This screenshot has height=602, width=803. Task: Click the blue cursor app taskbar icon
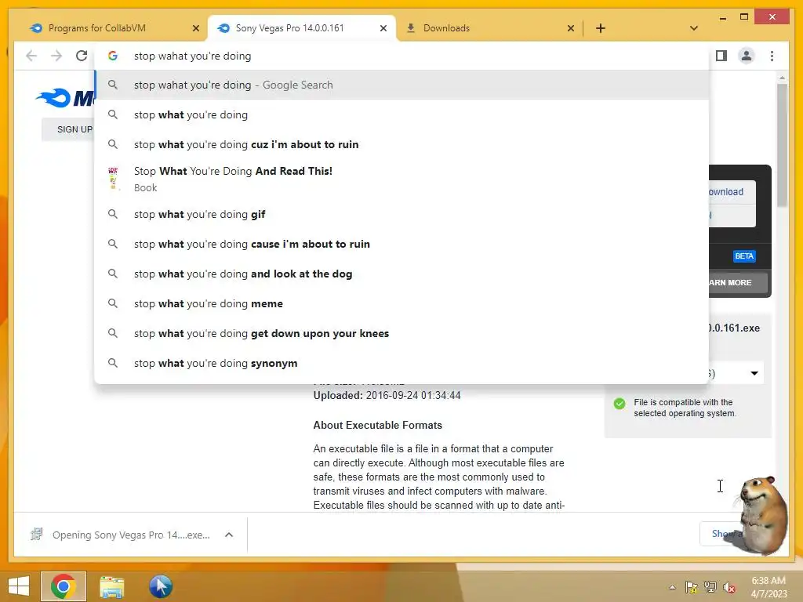(x=161, y=586)
